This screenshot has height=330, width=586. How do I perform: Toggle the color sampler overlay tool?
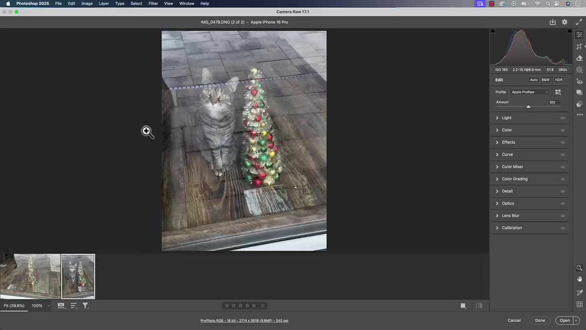tap(579, 292)
